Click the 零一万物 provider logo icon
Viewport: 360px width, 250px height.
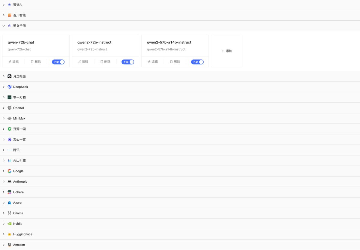coord(10,97)
